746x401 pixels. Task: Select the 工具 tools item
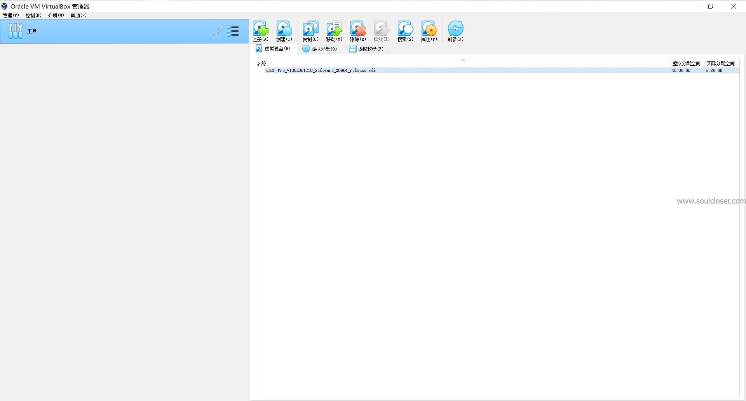click(x=124, y=31)
